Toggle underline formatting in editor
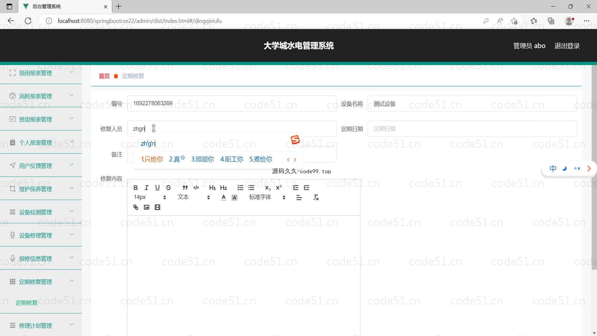 pyautogui.click(x=157, y=188)
